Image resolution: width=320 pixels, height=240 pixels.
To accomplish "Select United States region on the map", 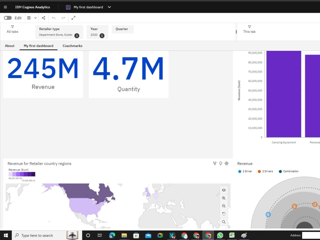I will (x=86, y=206).
